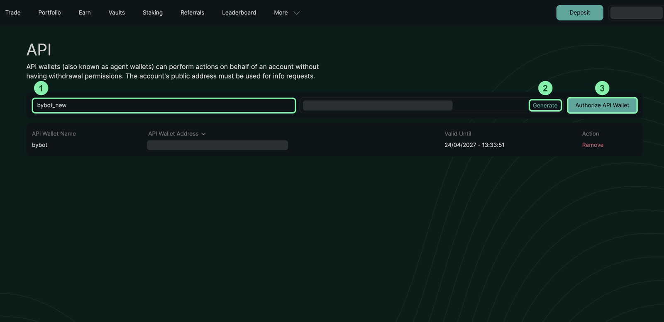
Task: Click the blurred address of the bybot wallet
Action: [217, 145]
